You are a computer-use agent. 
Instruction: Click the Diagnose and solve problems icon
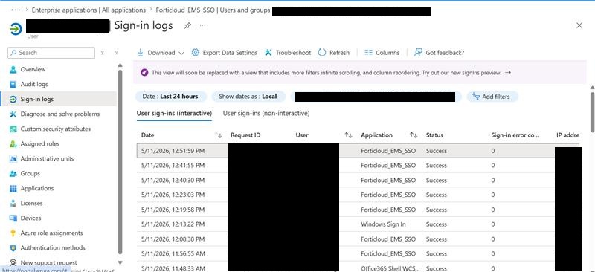point(13,114)
